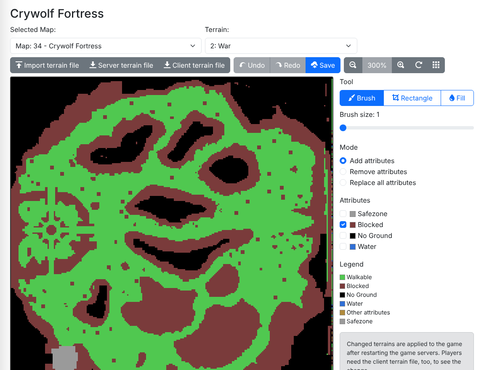Open the Selected Map dropdown

[106, 46]
